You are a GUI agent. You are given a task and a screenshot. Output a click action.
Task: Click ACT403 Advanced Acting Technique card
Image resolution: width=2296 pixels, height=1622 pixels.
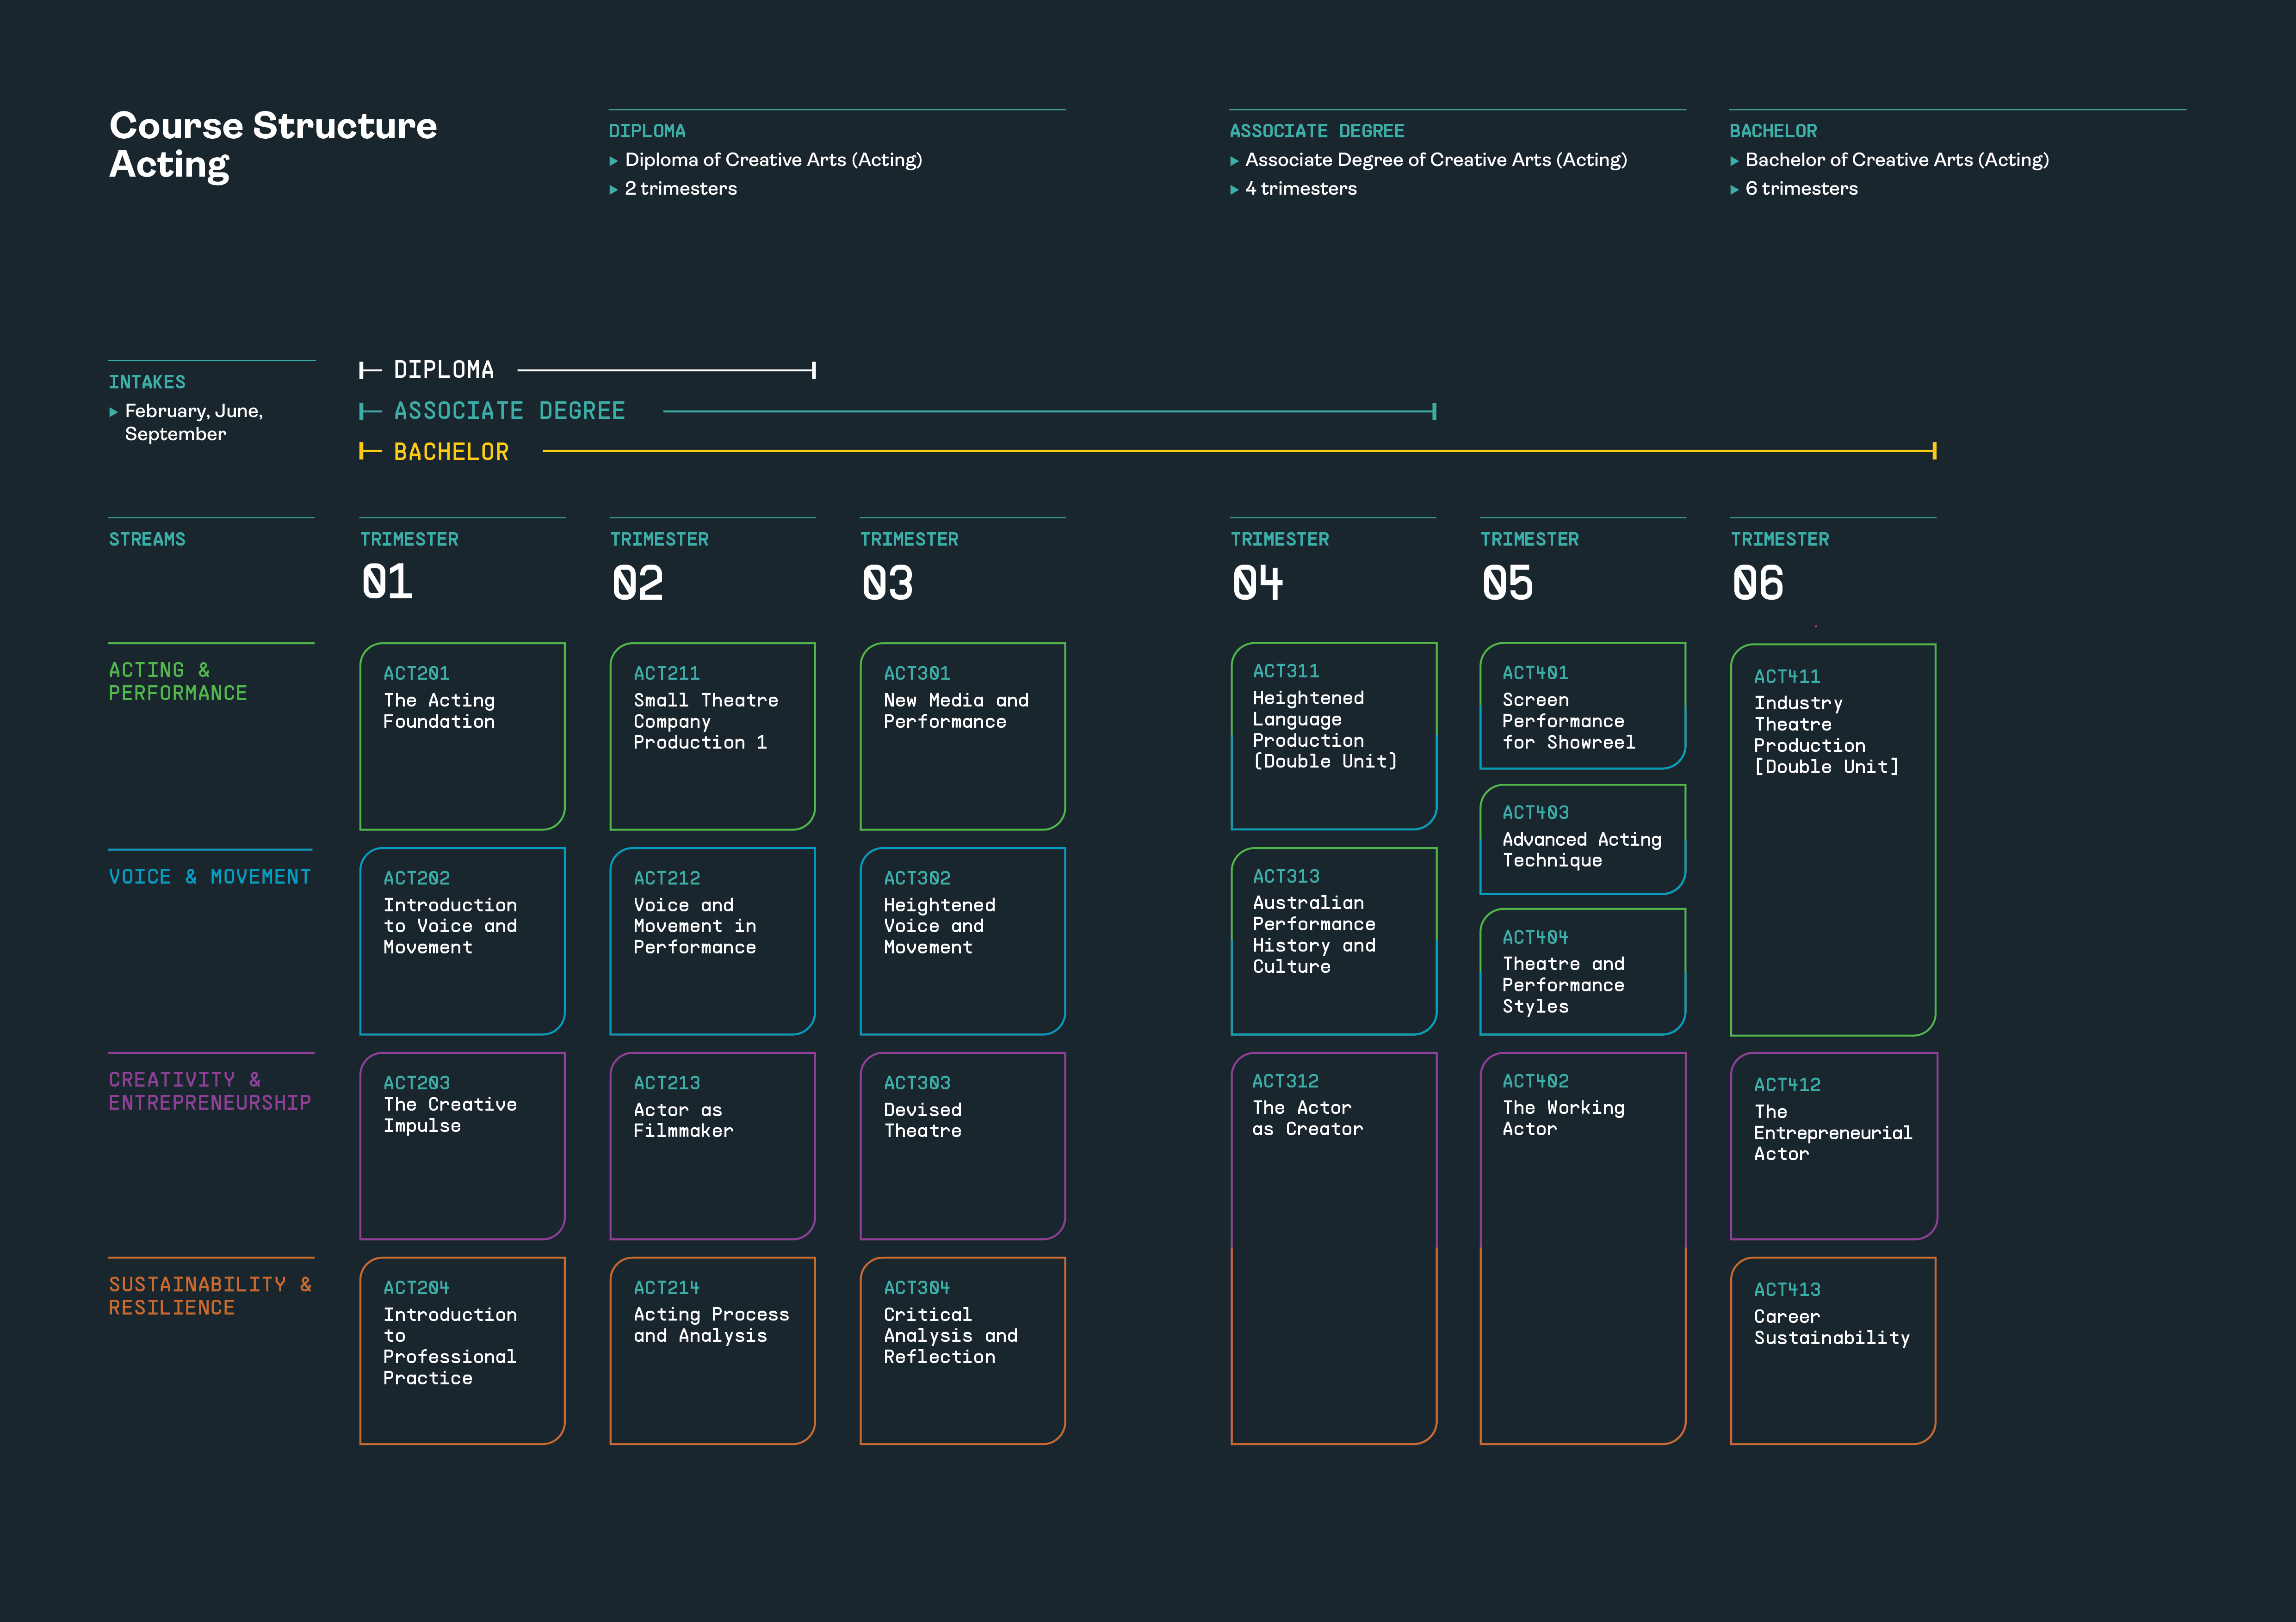[1582, 840]
